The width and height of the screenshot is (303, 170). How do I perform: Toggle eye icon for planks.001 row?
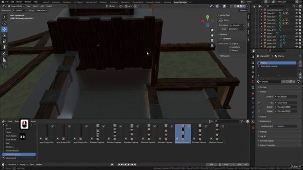[296, 37]
